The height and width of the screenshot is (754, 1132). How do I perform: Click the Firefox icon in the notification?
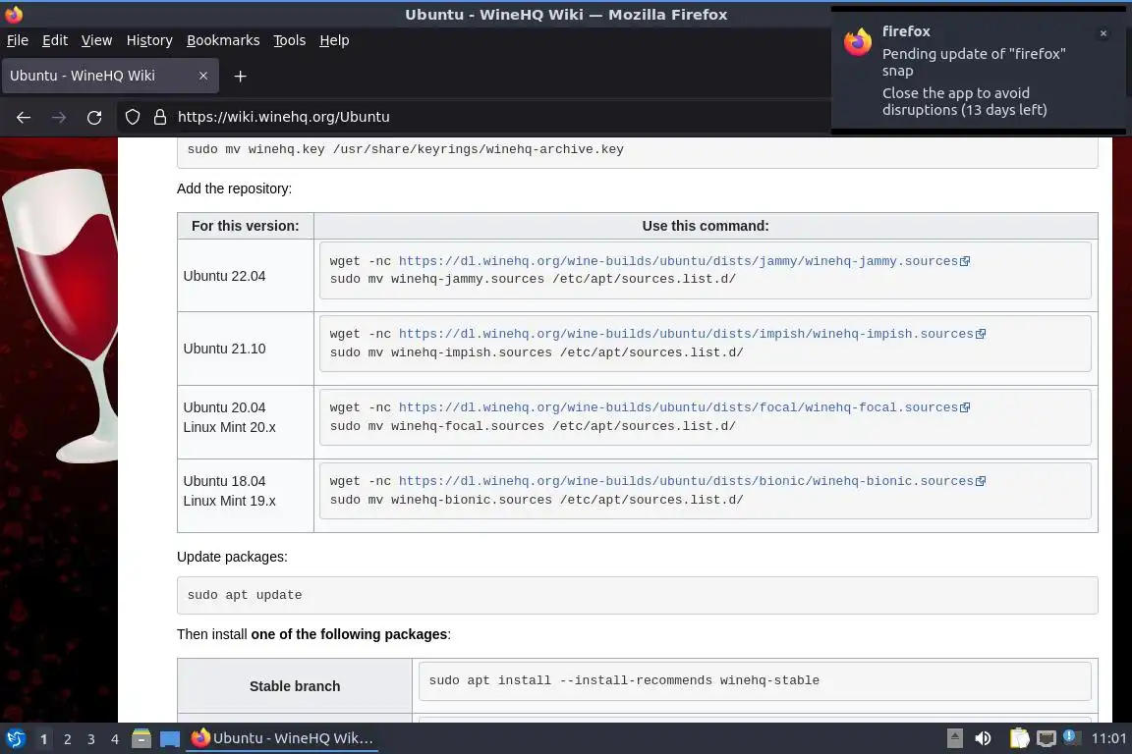point(858,42)
